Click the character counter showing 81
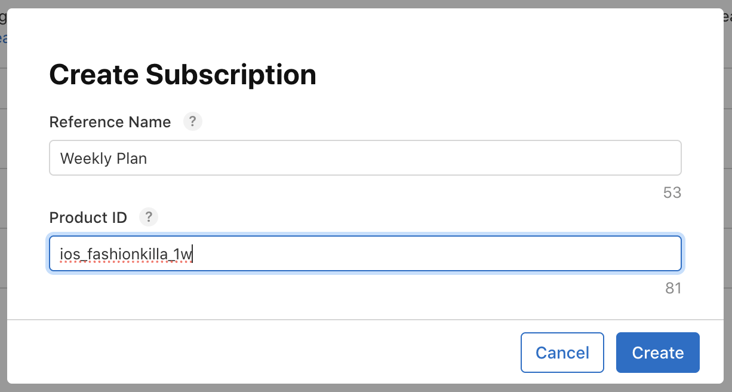732x392 pixels. coord(673,288)
